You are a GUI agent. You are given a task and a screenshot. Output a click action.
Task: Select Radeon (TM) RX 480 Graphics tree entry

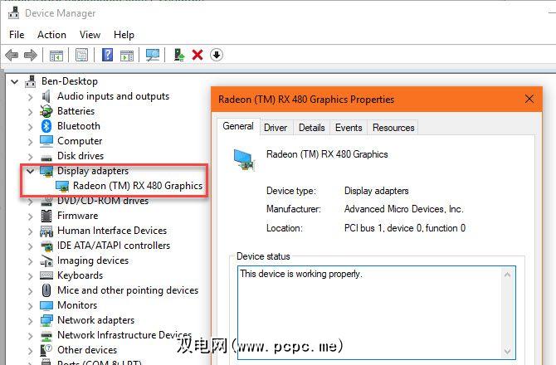[138, 186]
